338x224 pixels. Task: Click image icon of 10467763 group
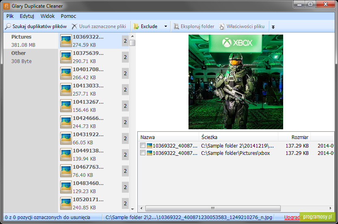click(x=66, y=171)
